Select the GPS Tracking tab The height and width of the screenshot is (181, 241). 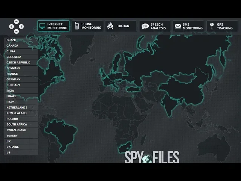[x=222, y=26]
